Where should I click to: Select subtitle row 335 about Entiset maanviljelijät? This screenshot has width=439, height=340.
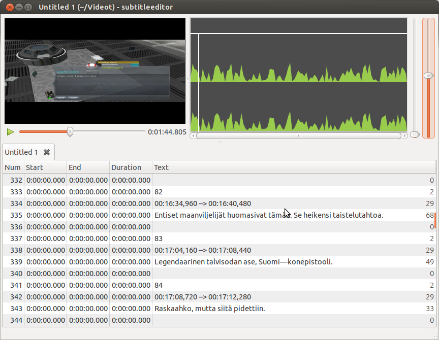point(268,215)
